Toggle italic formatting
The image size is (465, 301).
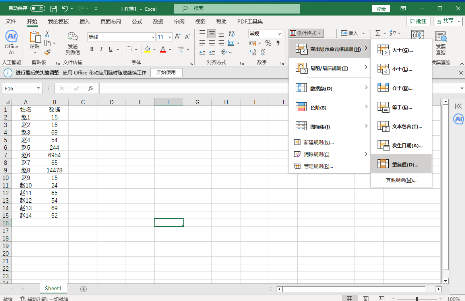coord(101,49)
